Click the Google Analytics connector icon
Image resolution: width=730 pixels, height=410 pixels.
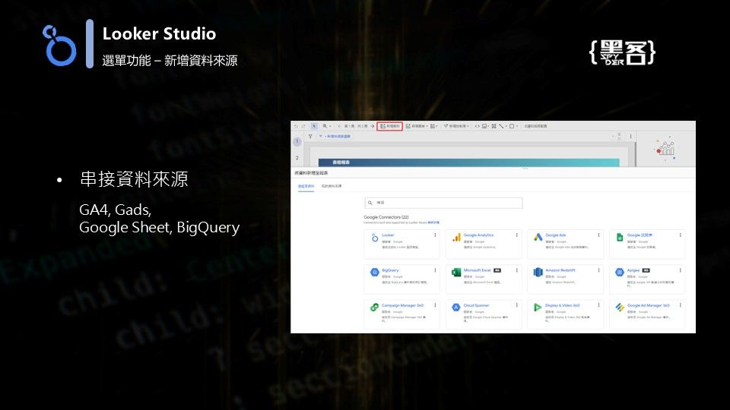point(456,238)
